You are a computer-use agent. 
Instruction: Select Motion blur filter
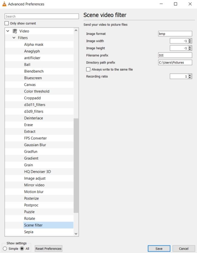(34, 192)
